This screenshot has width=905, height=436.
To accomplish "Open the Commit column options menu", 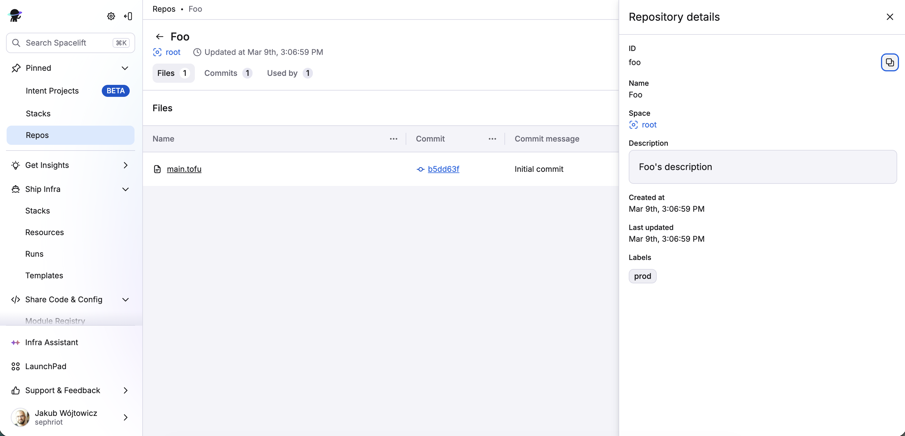I will click(492, 139).
